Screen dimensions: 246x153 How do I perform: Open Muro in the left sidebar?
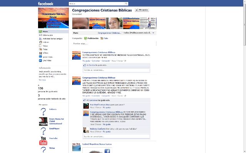click(45, 31)
